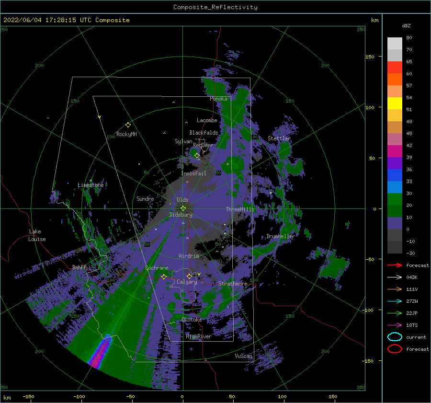Viewport: 431px width, 403px height.
Task: Select the white 04DK arrow icon
Action: [395, 277]
